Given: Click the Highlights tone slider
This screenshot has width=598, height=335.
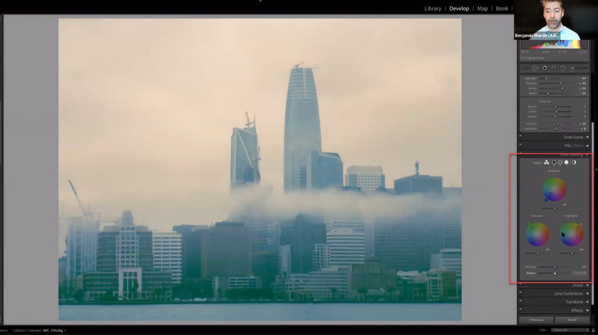Looking at the screenshot, I should pos(555,78).
